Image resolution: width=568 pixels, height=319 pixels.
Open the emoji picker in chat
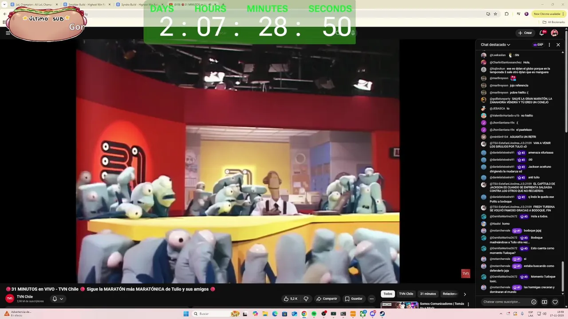pyautogui.click(x=534, y=302)
